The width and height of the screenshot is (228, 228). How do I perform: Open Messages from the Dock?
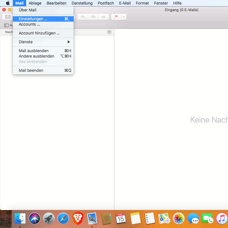pos(193,218)
